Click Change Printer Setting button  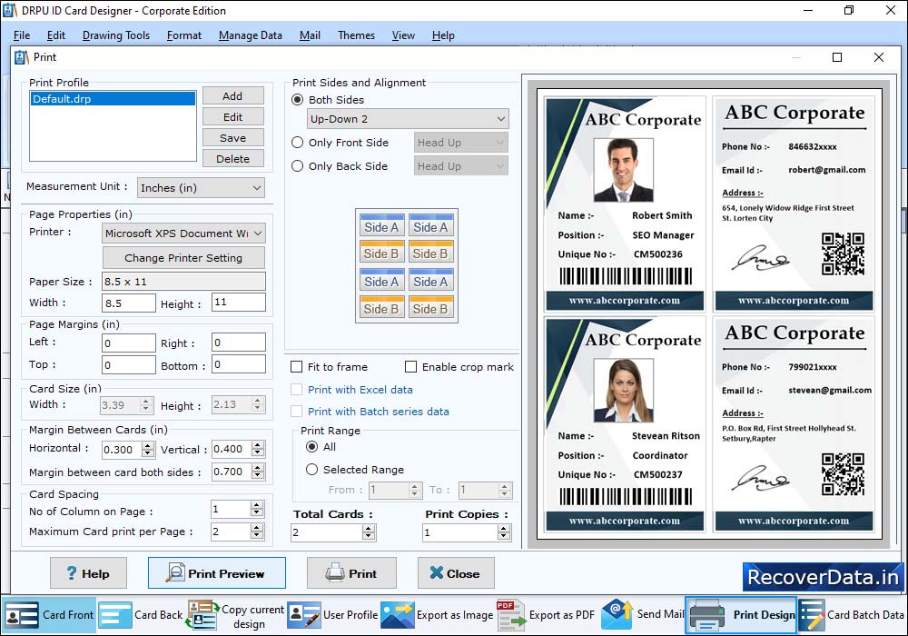tap(183, 258)
